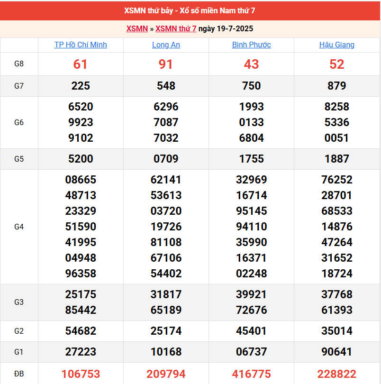Click G8 result 43
This screenshot has height=384, width=381.
(252, 64)
